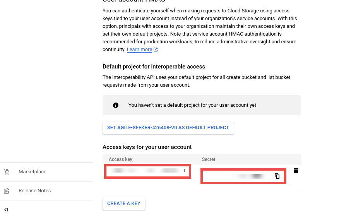Click the info icon in the banner
Image resolution: width=339 pixels, height=219 pixels.
point(115,105)
